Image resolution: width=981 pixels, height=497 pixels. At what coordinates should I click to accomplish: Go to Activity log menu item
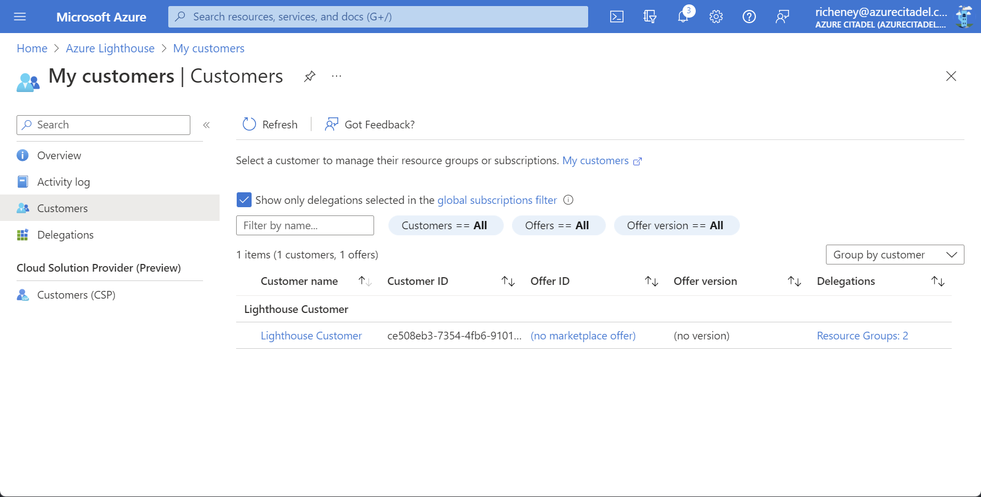pyautogui.click(x=63, y=182)
